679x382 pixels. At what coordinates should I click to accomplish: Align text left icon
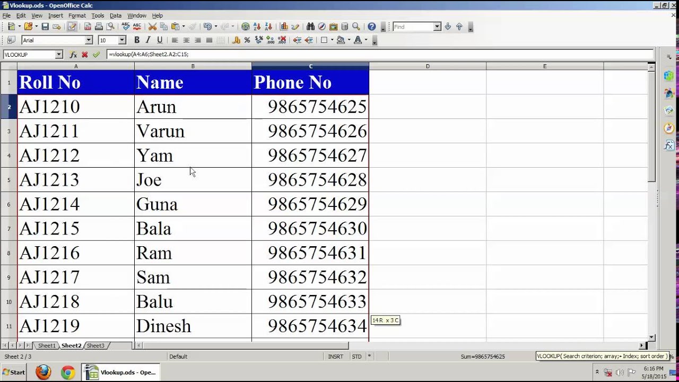175,40
